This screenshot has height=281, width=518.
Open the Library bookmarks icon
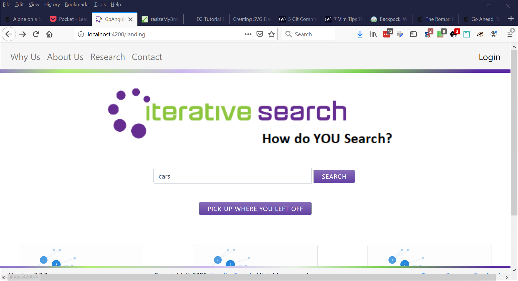373,34
